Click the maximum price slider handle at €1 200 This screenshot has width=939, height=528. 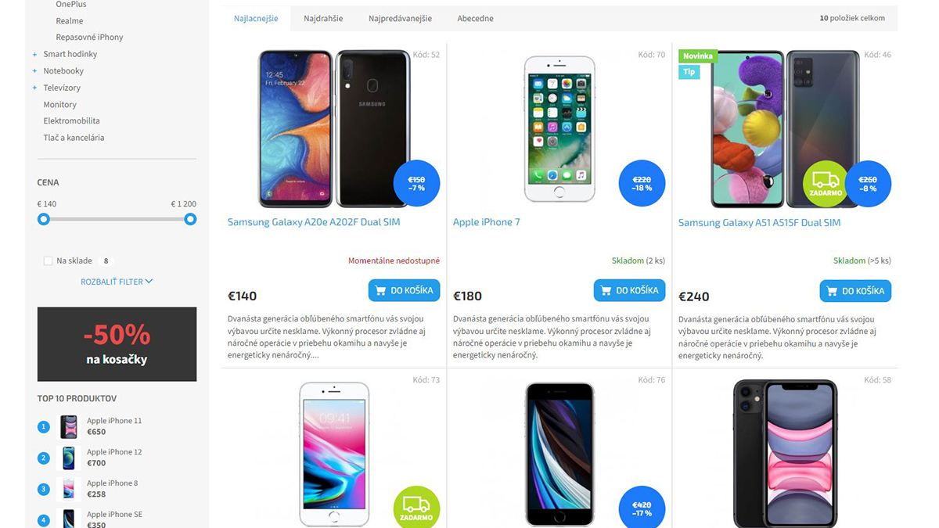(x=190, y=219)
